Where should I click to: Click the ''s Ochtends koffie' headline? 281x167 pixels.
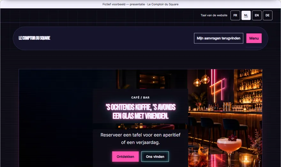140,111
